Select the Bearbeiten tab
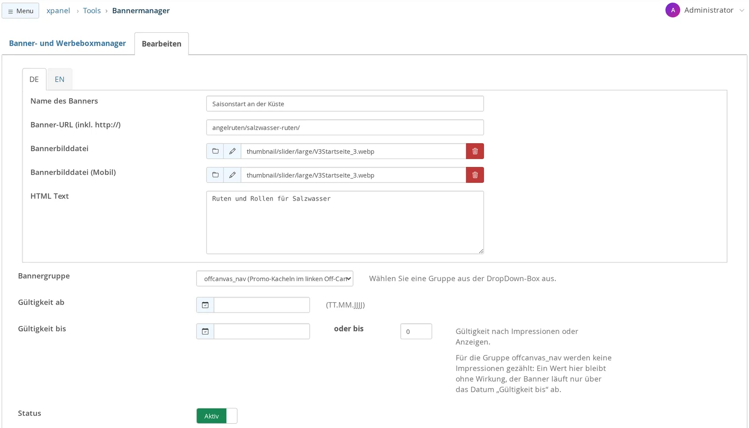 point(162,44)
